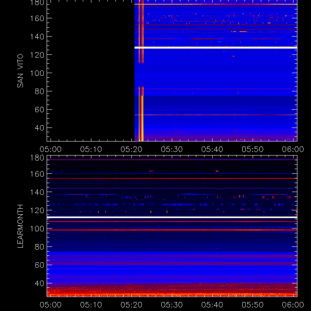
Task: Click 05:50 time label under SAN VITO plot
Action: point(253,149)
